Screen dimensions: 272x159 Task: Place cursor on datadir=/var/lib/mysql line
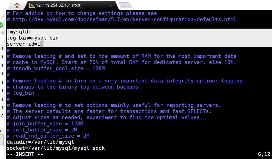click(40, 142)
